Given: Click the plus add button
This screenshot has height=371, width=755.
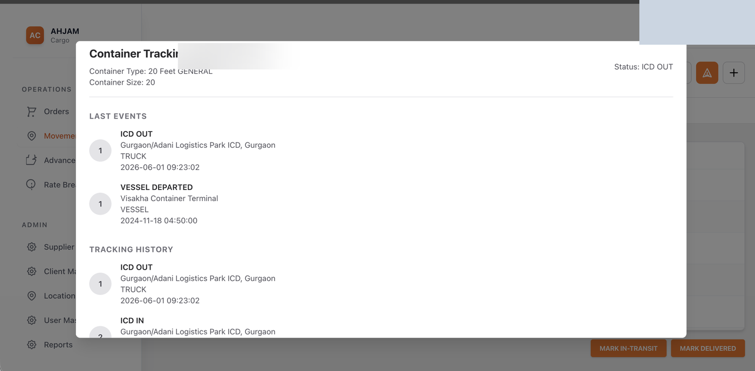Looking at the screenshot, I should pos(734,73).
